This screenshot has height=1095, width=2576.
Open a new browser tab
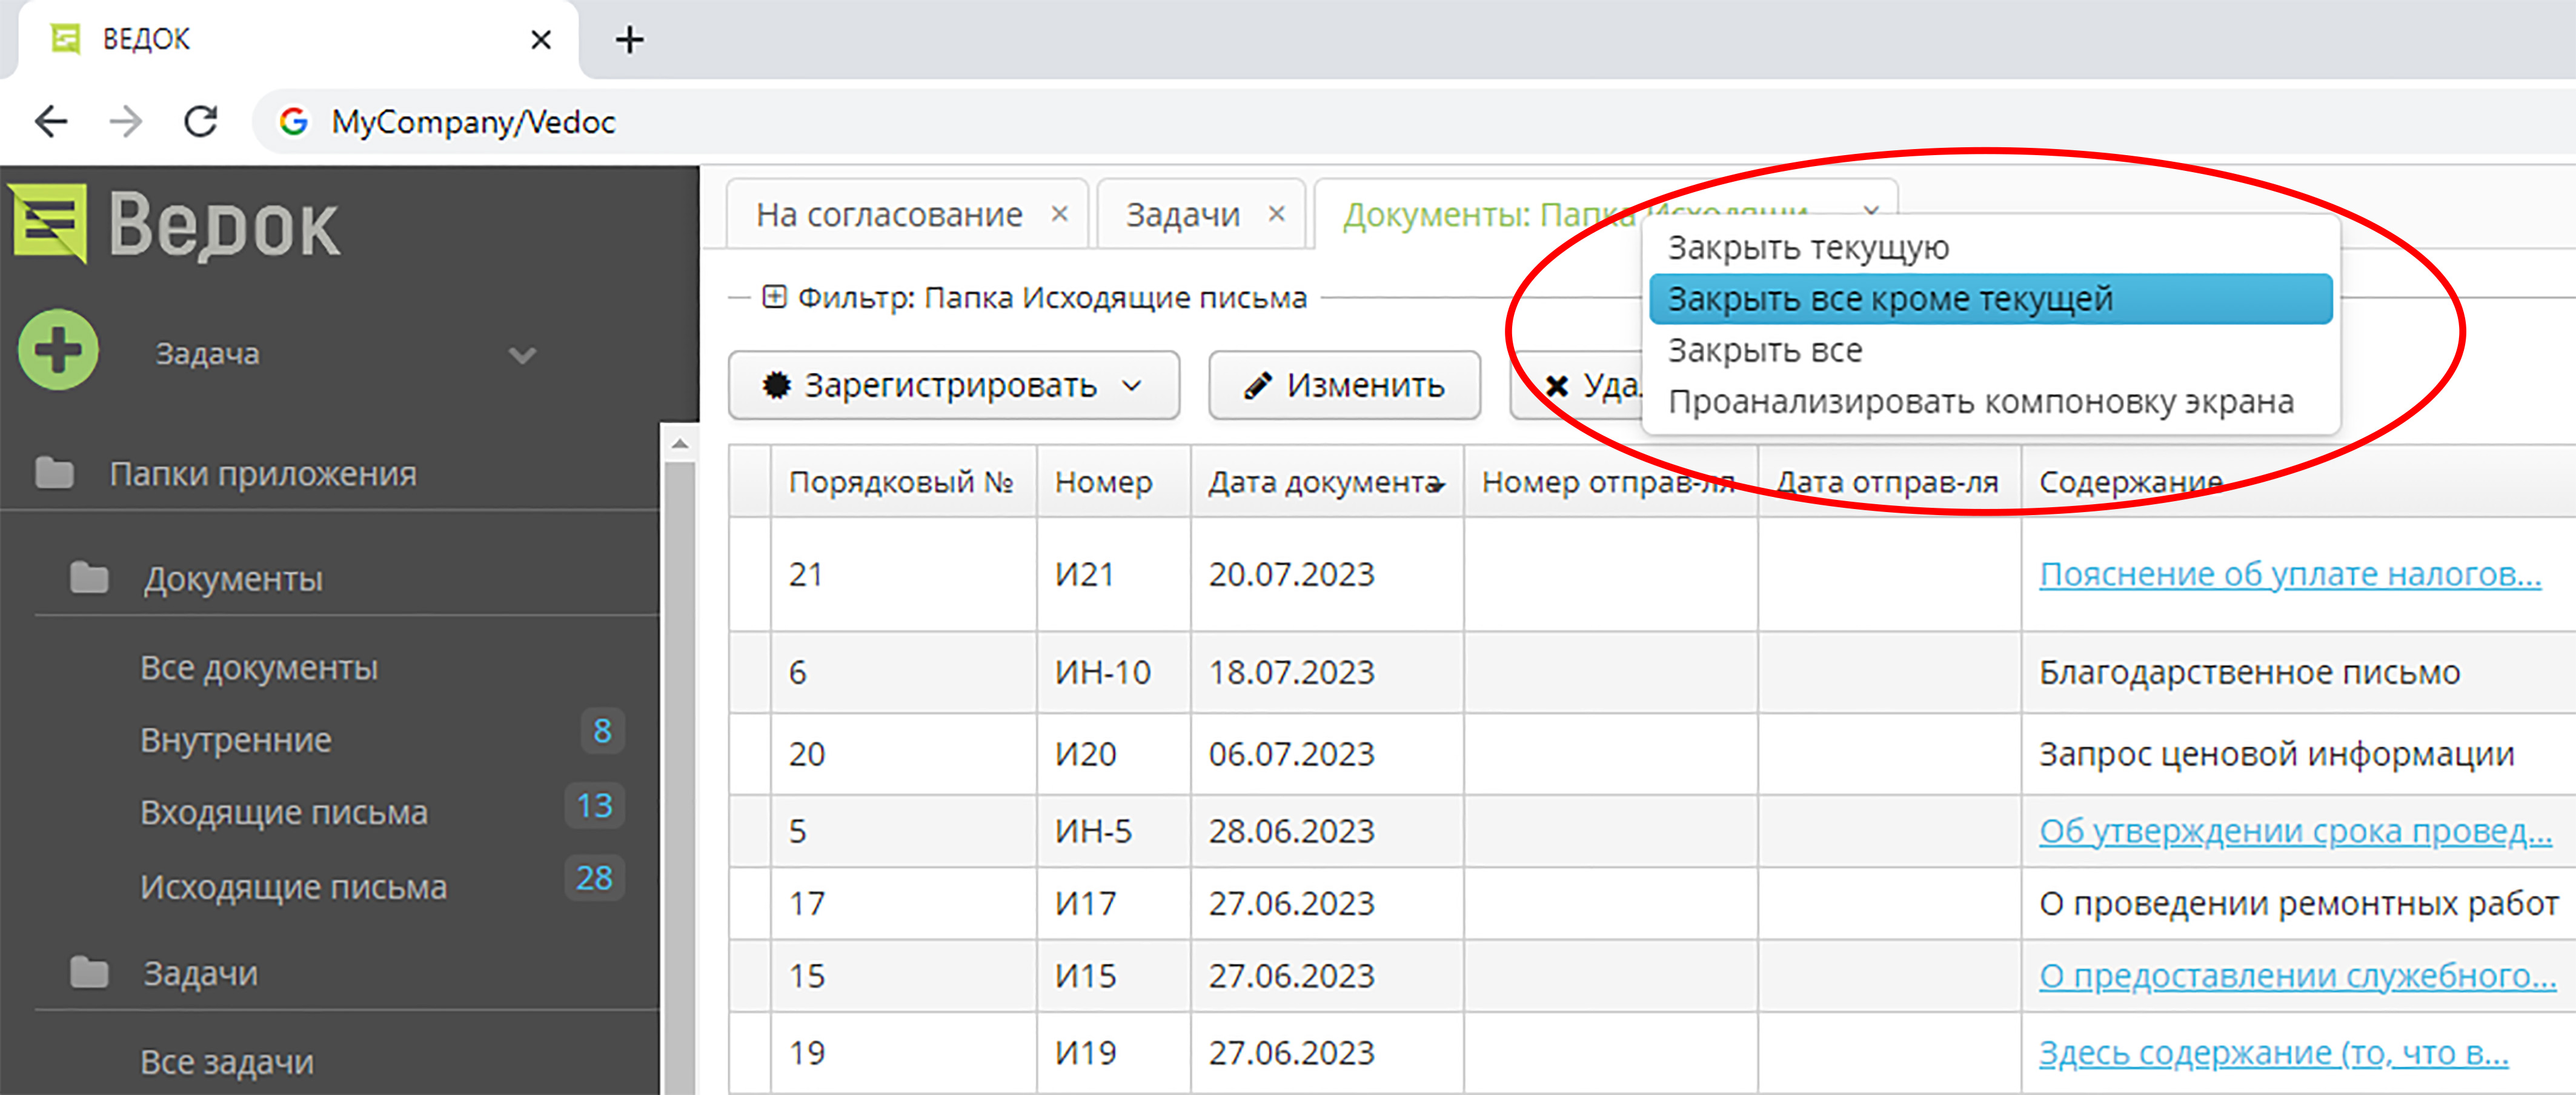[x=629, y=40]
